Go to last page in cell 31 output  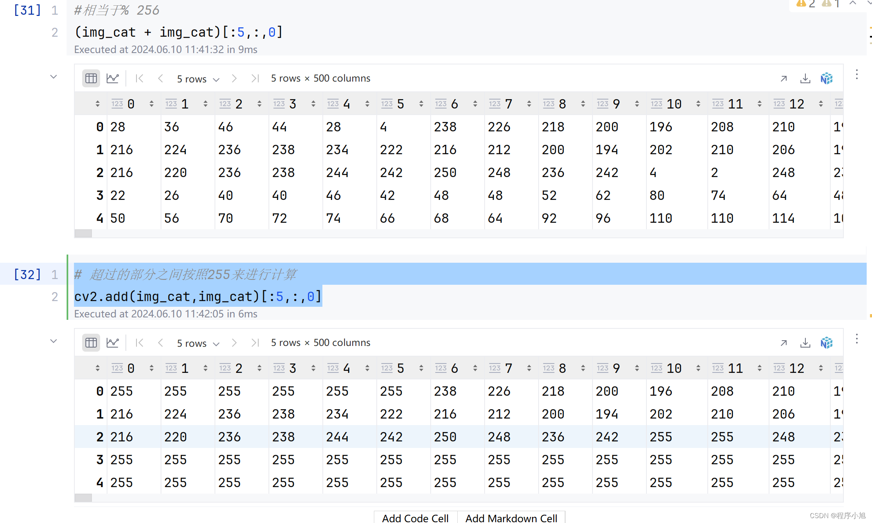255,78
